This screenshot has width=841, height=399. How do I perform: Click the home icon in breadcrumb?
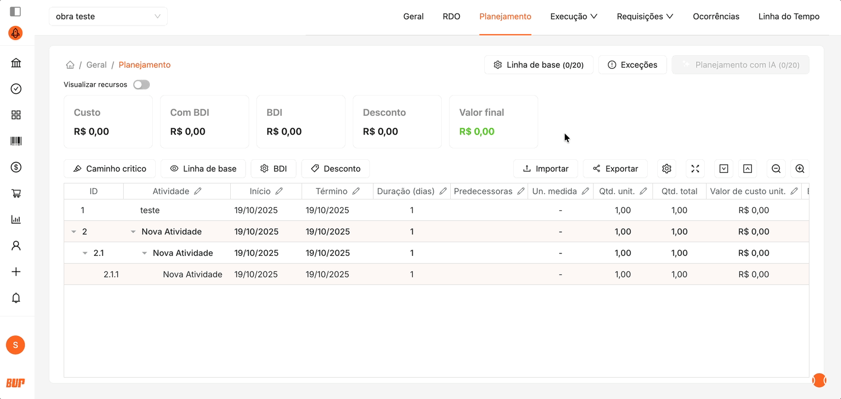coord(70,65)
